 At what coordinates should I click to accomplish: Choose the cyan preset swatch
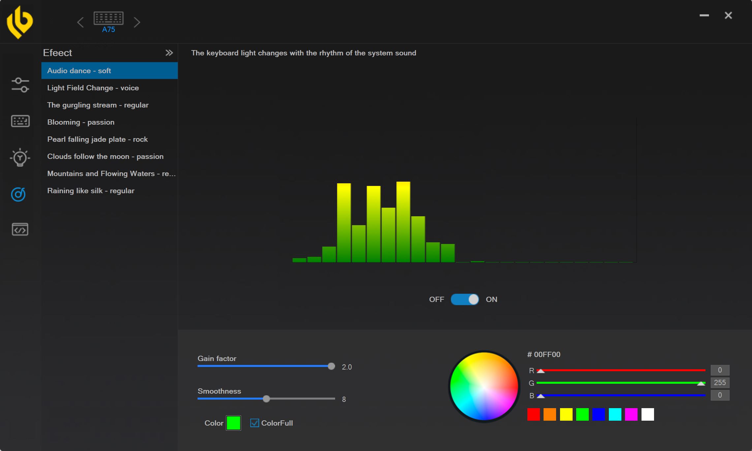coord(615,414)
